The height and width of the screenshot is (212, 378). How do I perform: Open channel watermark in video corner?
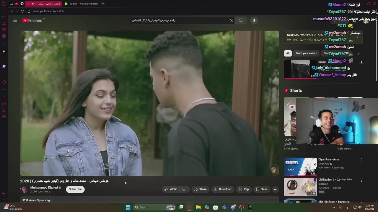click(273, 170)
